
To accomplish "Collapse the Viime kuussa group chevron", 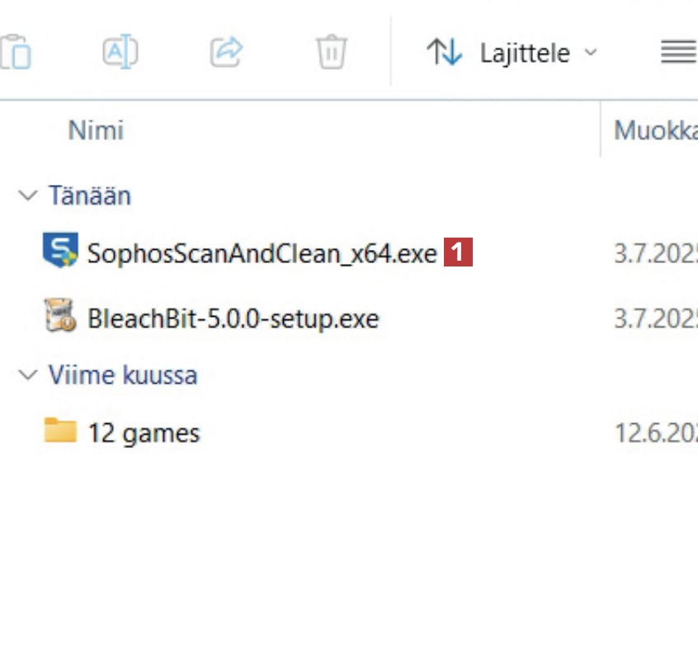I will pos(28,375).
